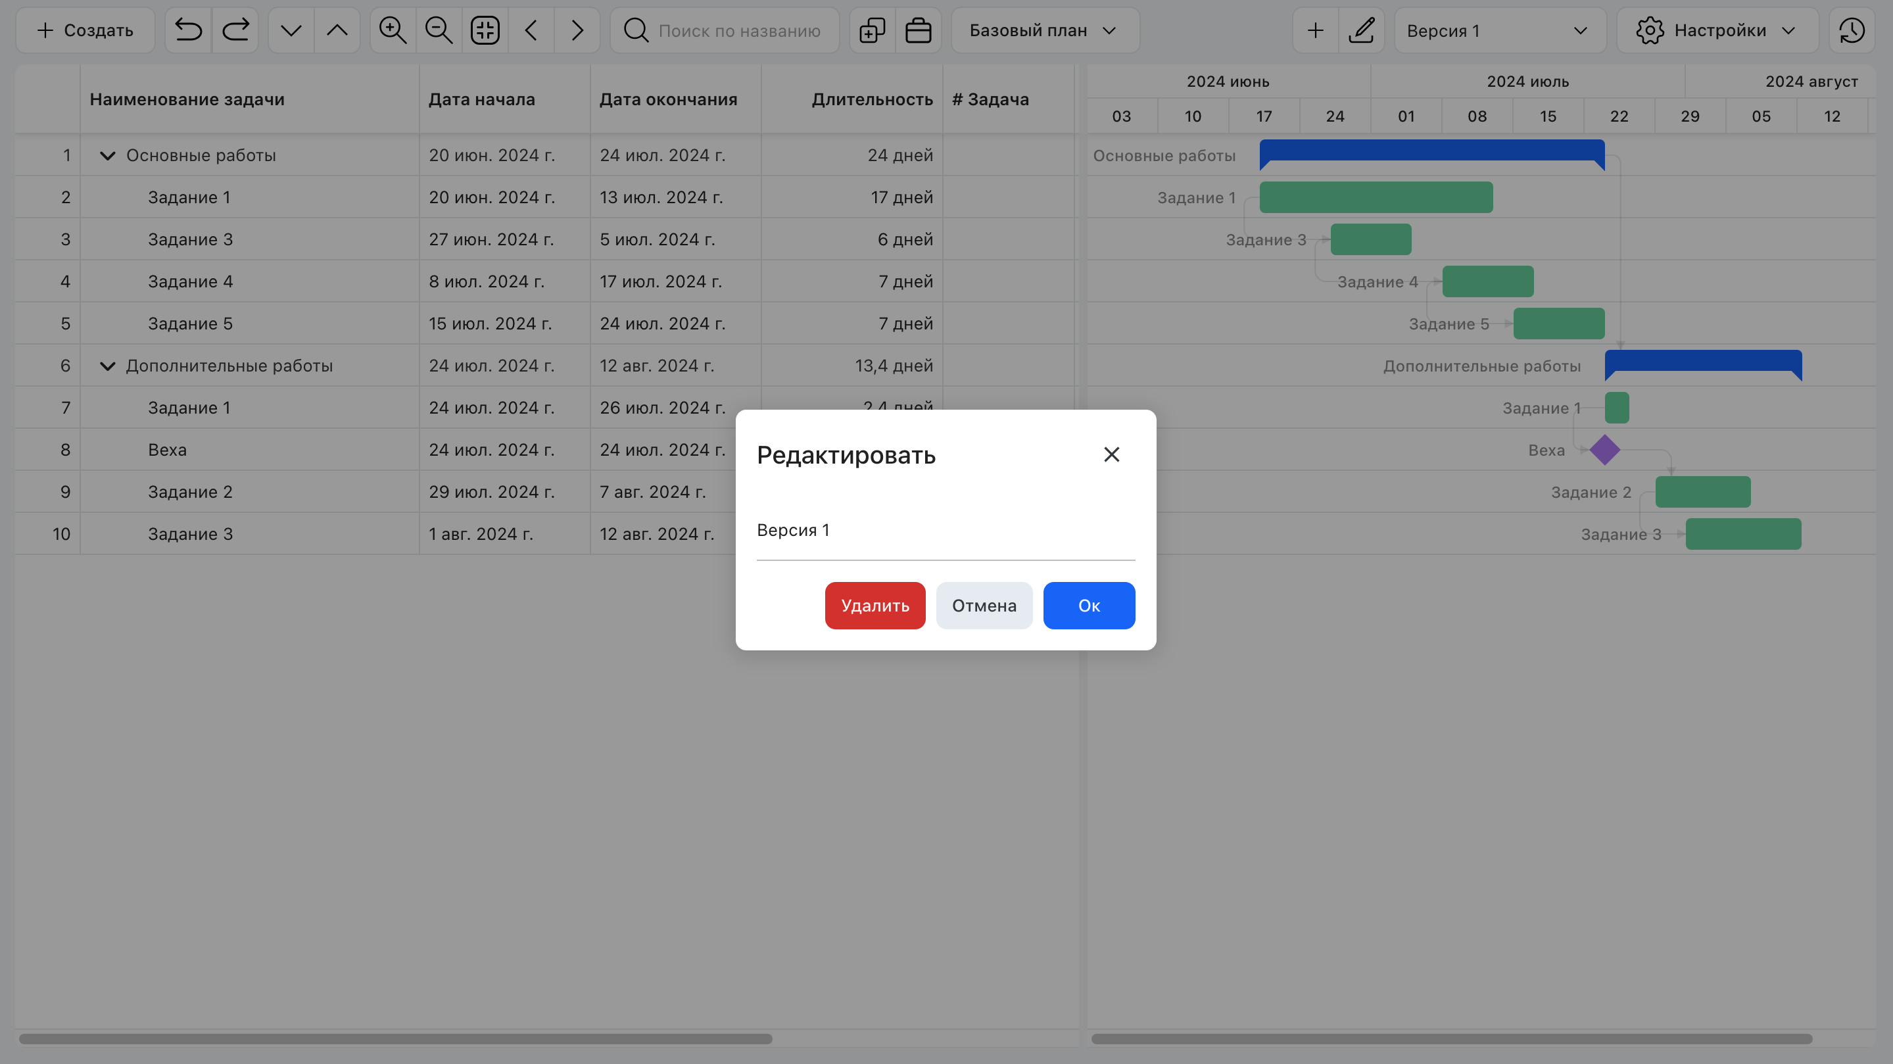
Task: Click the duplicate/copy plus icon
Action: (873, 30)
